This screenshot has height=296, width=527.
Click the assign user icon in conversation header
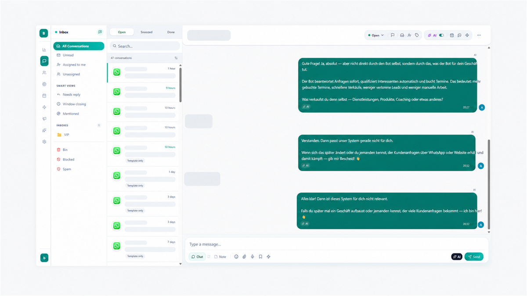[x=409, y=35]
